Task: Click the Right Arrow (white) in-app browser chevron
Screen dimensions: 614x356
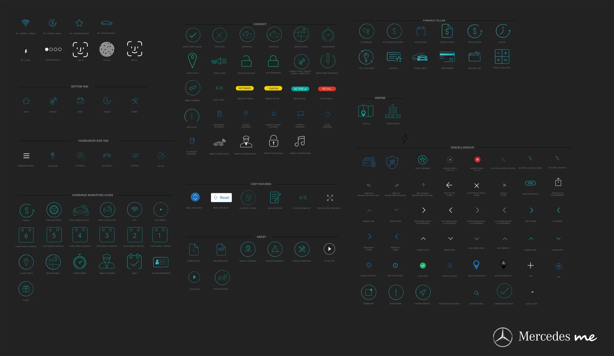Action: (424, 210)
